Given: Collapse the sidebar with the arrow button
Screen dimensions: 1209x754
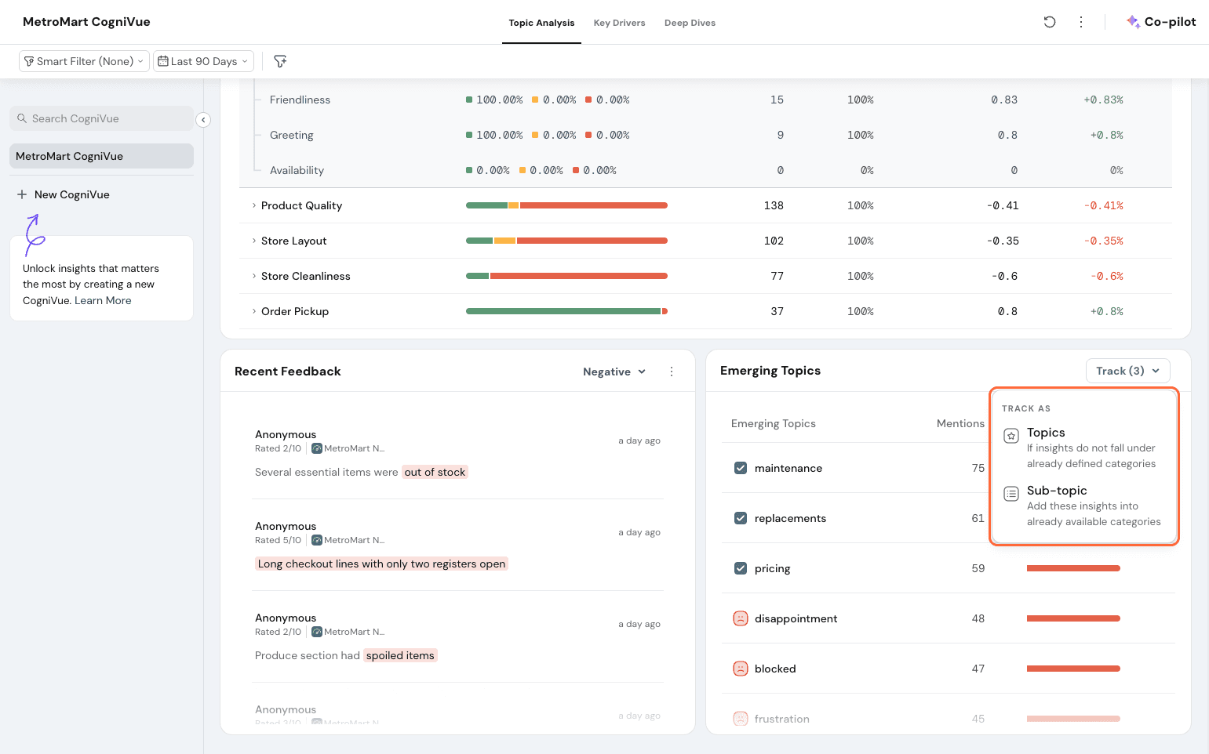Looking at the screenshot, I should [203, 120].
